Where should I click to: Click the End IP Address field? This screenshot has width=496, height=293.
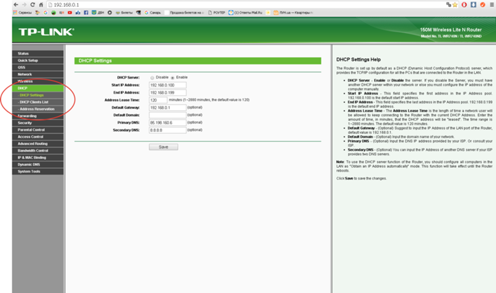point(167,93)
